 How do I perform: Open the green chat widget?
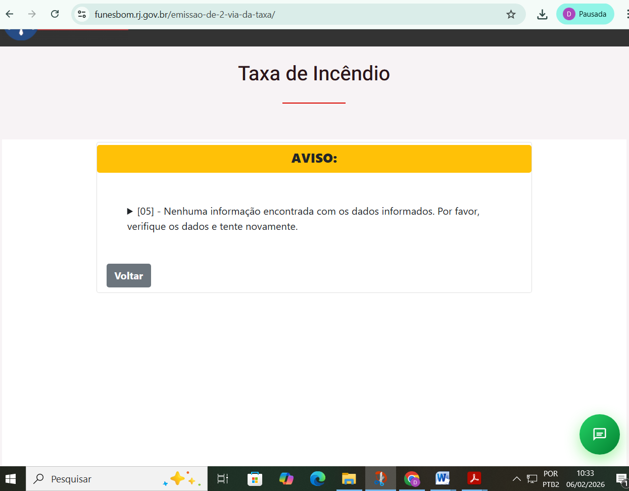click(599, 434)
